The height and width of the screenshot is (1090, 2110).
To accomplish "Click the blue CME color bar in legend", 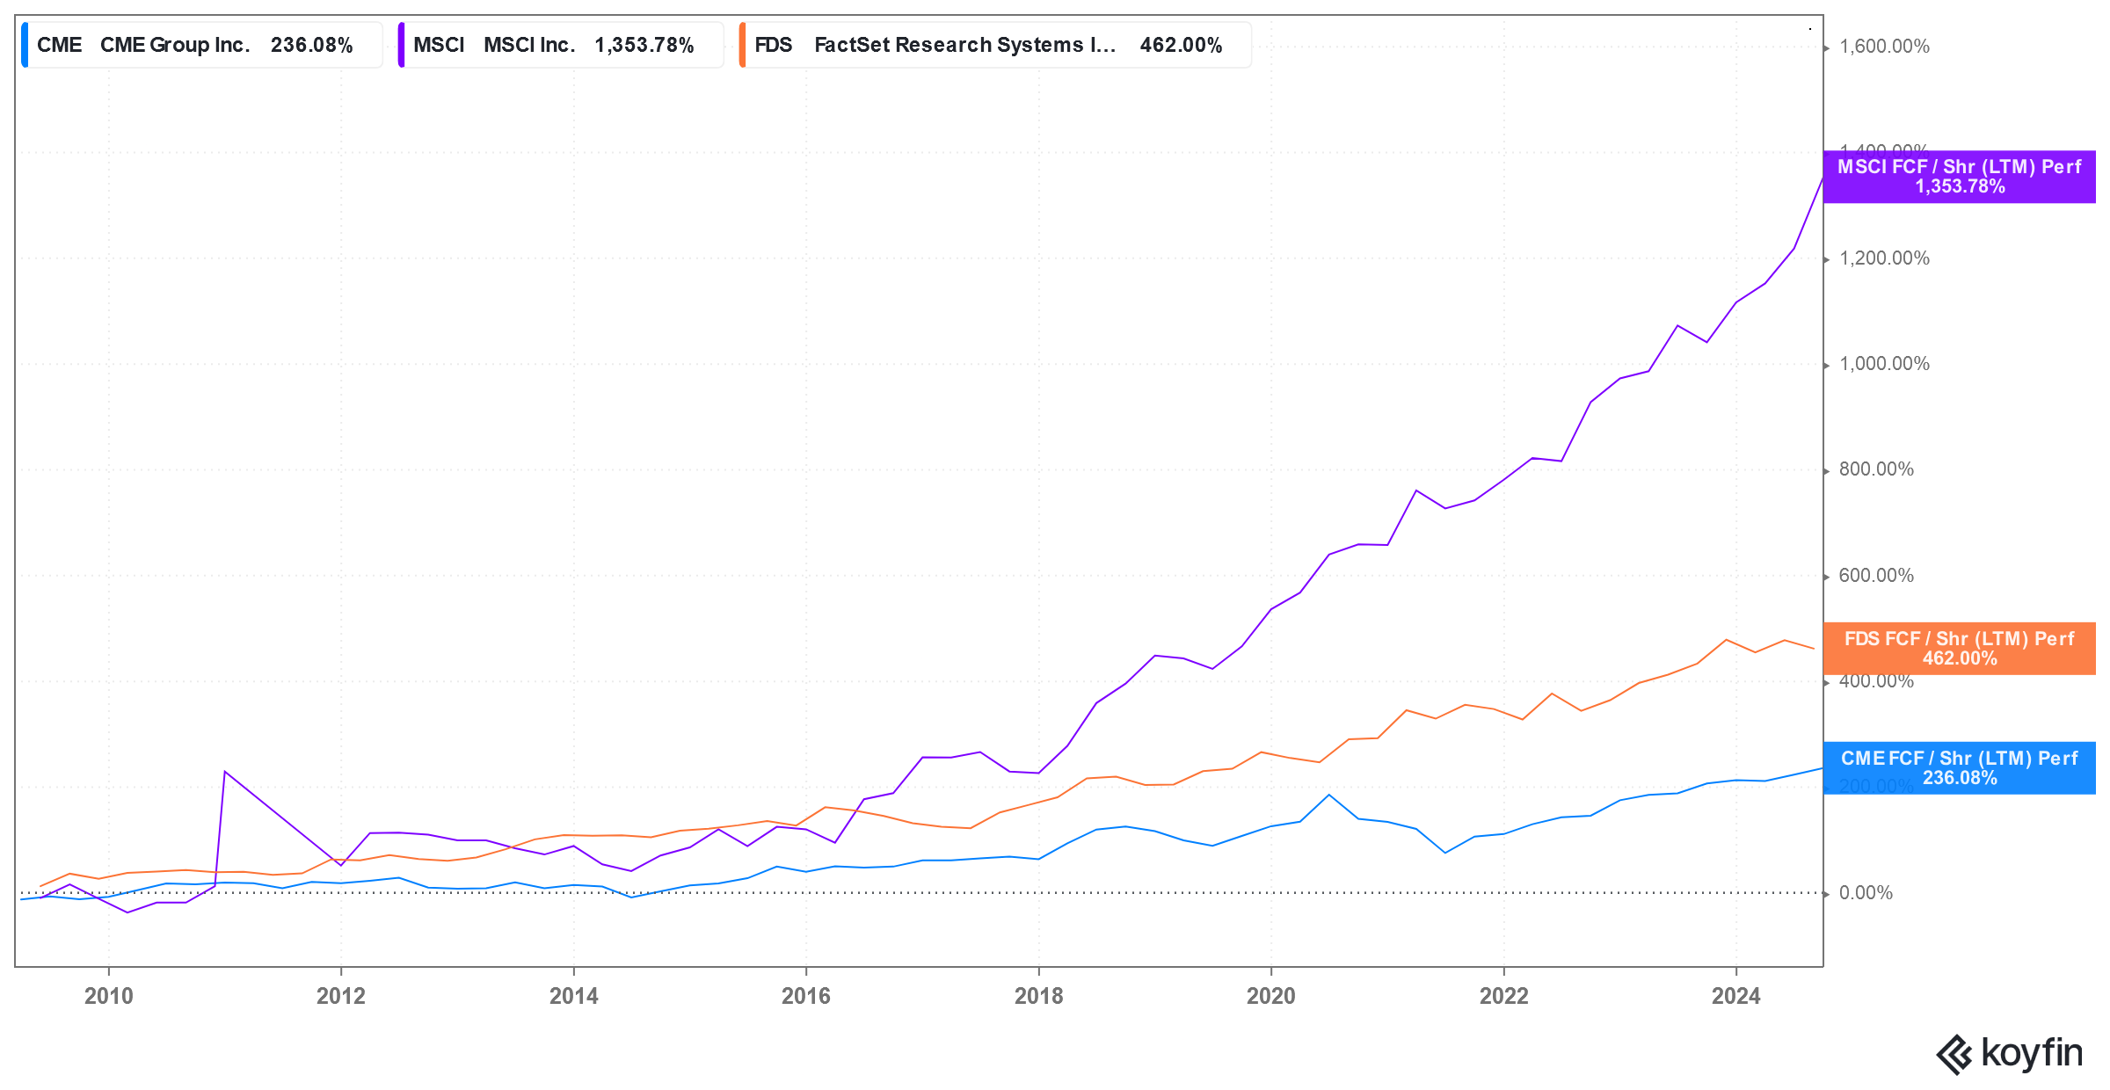I will pyautogui.click(x=25, y=45).
